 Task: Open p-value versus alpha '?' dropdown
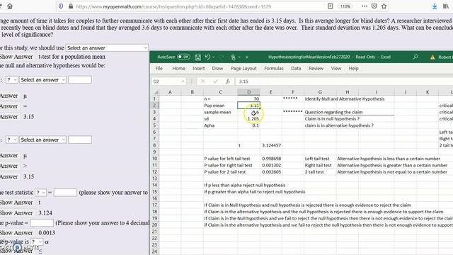point(37,242)
